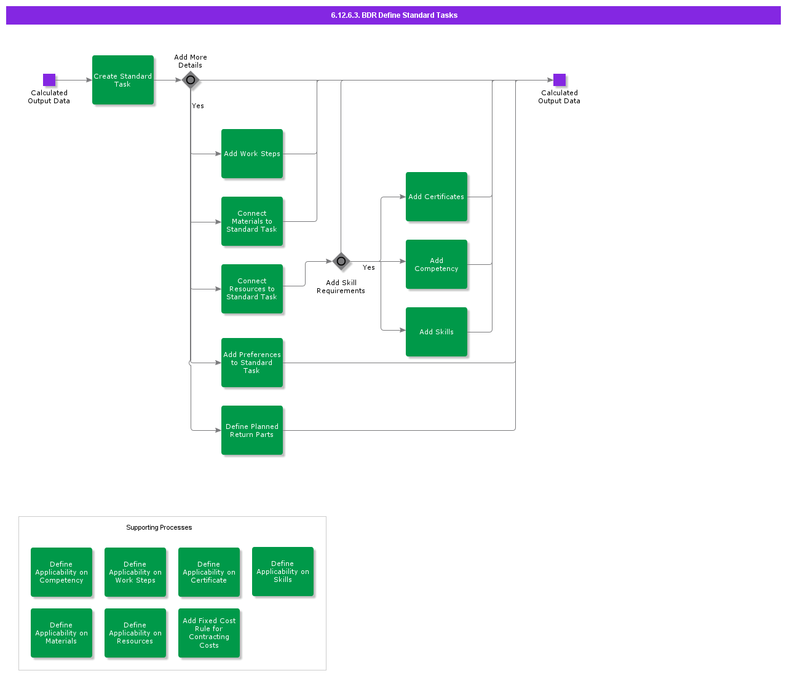Select the Add Skills activity box
Image resolution: width=787 pixels, height=676 pixels.
click(437, 332)
